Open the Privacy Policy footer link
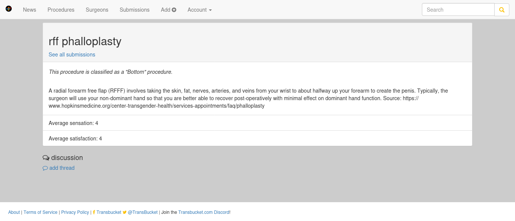This screenshot has height=221, width=515. click(75, 212)
